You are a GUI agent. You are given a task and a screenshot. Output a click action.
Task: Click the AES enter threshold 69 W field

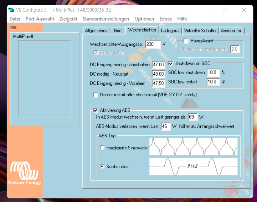click(193, 117)
